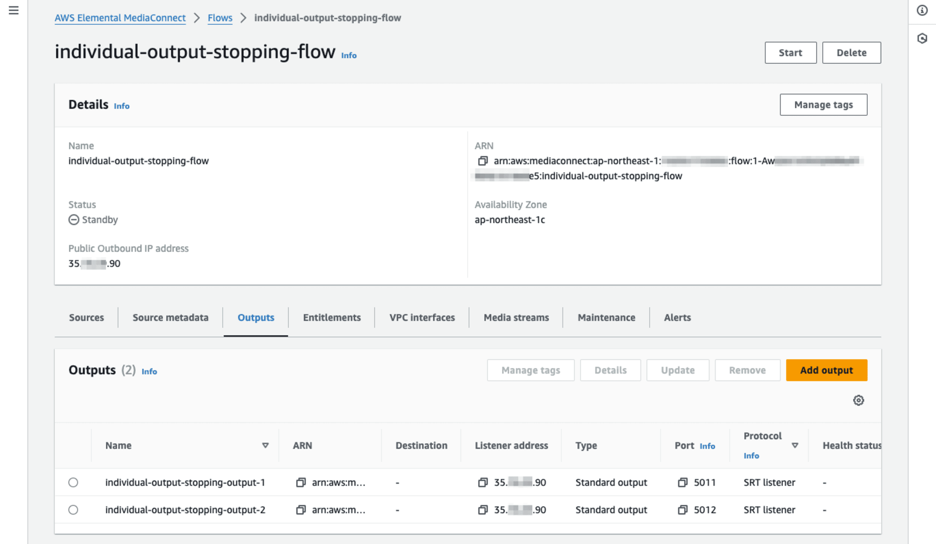This screenshot has width=936, height=544.
Task: Switch to the Sources tab
Action: (x=87, y=317)
